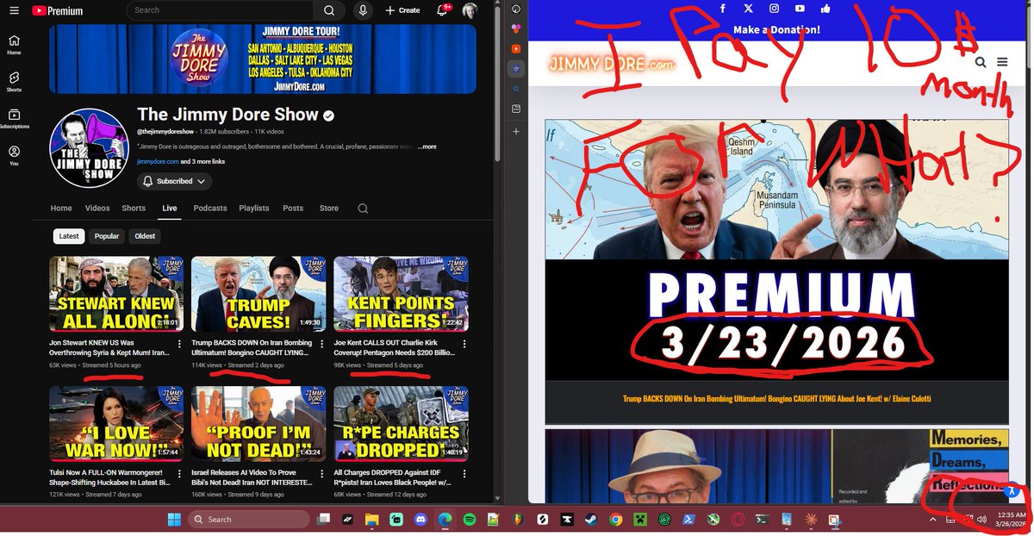Click the Make a Donation! link
This screenshot has height=536, width=1034.
coord(776,30)
